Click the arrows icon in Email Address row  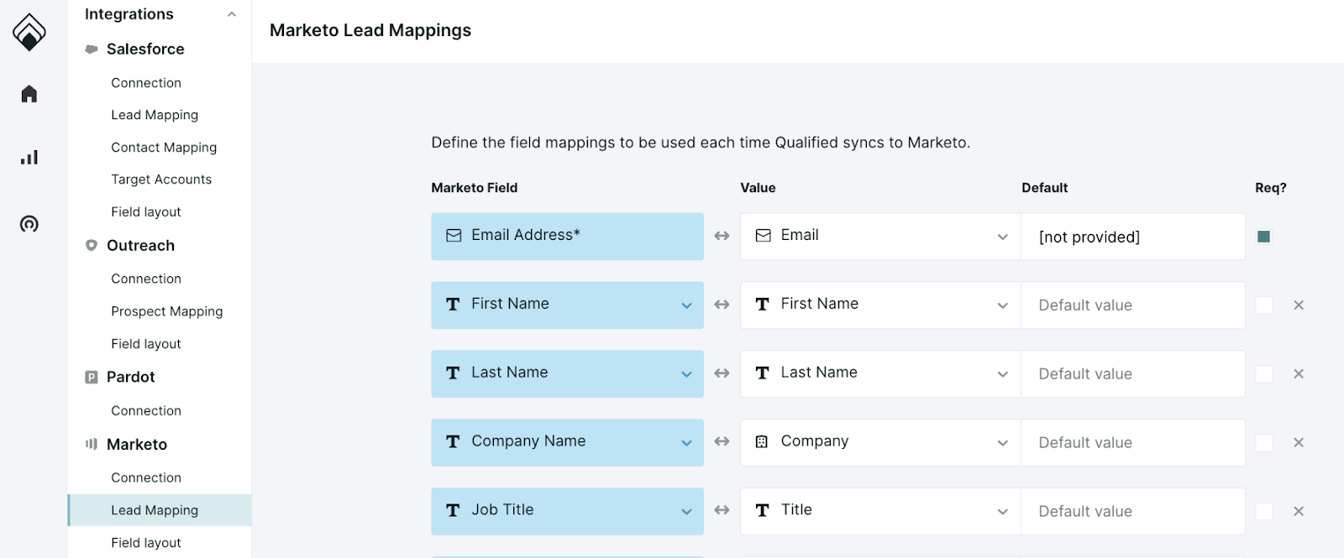tap(722, 237)
